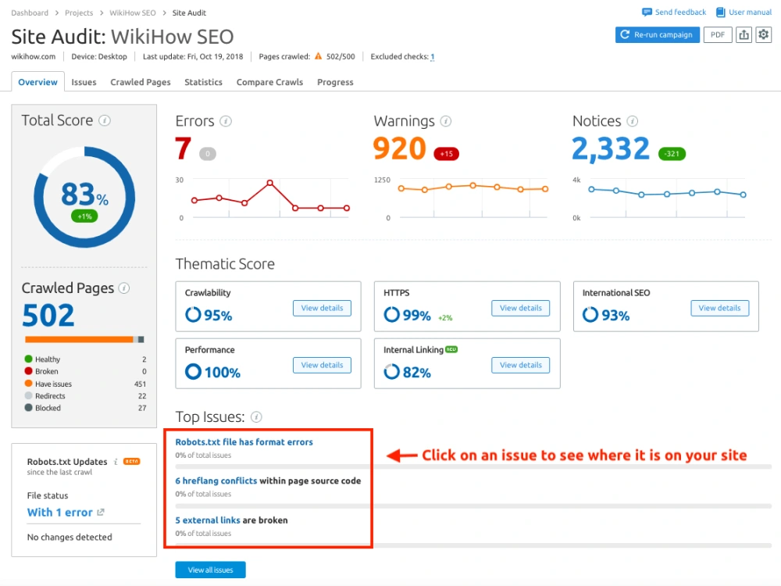This screenshot has height=586, width=781.
Task: Click the Internal Linking score circle icon
Action: [x=391, y=372]
